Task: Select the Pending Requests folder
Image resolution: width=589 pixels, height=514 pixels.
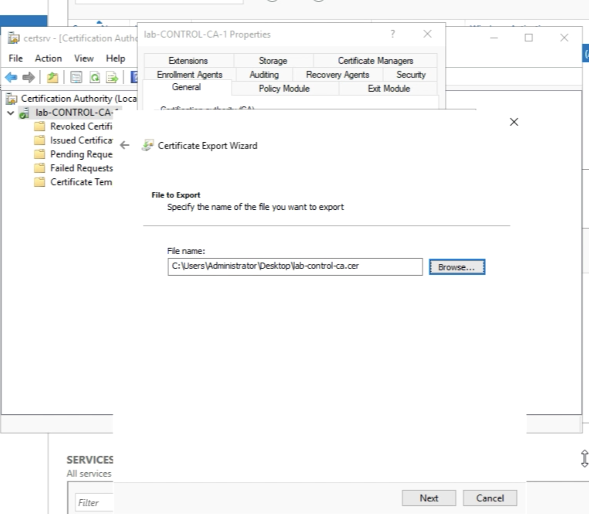Action: click(x=81, y=154)
